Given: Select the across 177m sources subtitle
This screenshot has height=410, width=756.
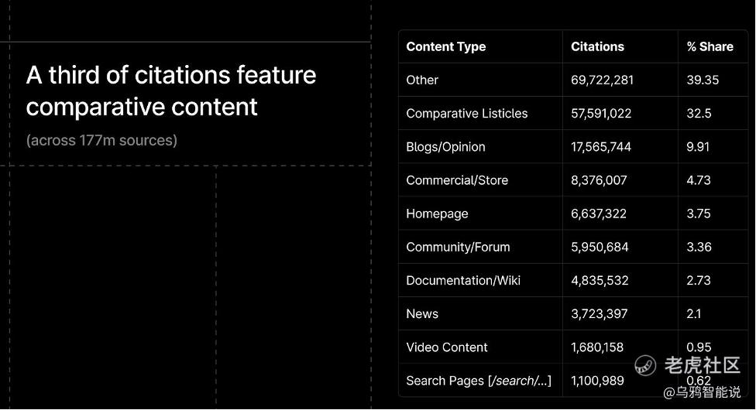Looking at the screenshot, I should (101, 140).
